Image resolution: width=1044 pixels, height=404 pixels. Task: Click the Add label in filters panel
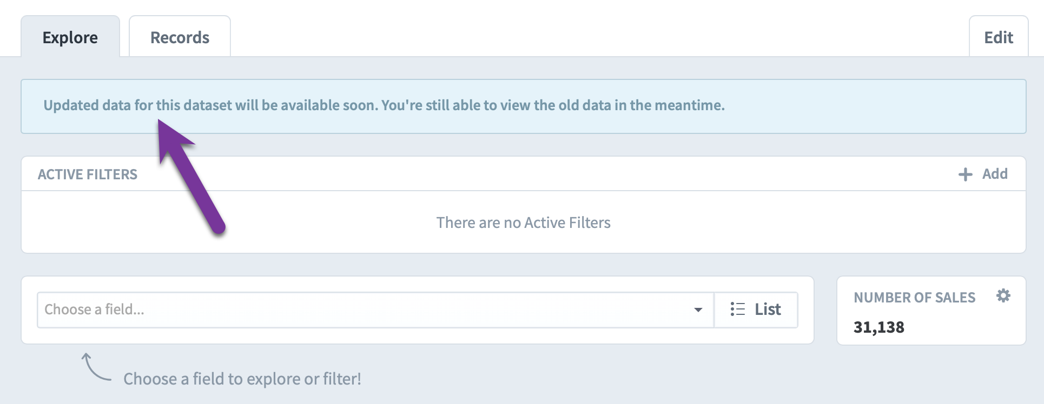point(995,174)
